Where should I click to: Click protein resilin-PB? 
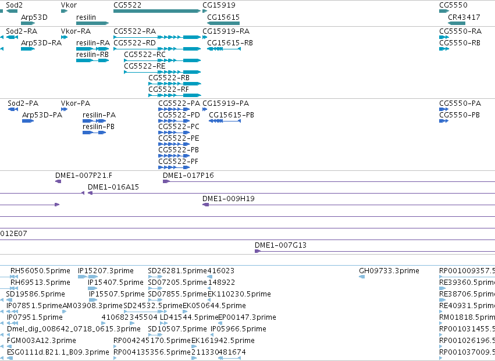coord(94,133)
